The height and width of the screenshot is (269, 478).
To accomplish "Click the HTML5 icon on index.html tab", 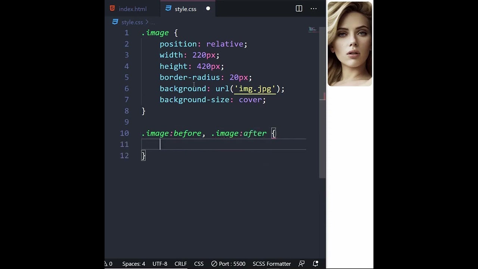I will [112, 9].
